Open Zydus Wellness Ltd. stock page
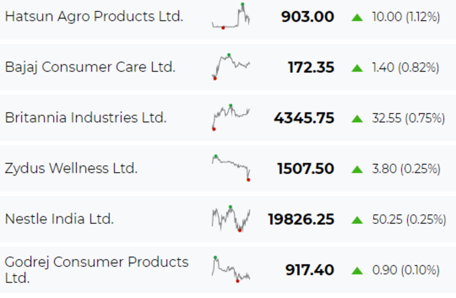Viewport: 456px width, 298px height. pyautogui.click(x=71, y=169)
